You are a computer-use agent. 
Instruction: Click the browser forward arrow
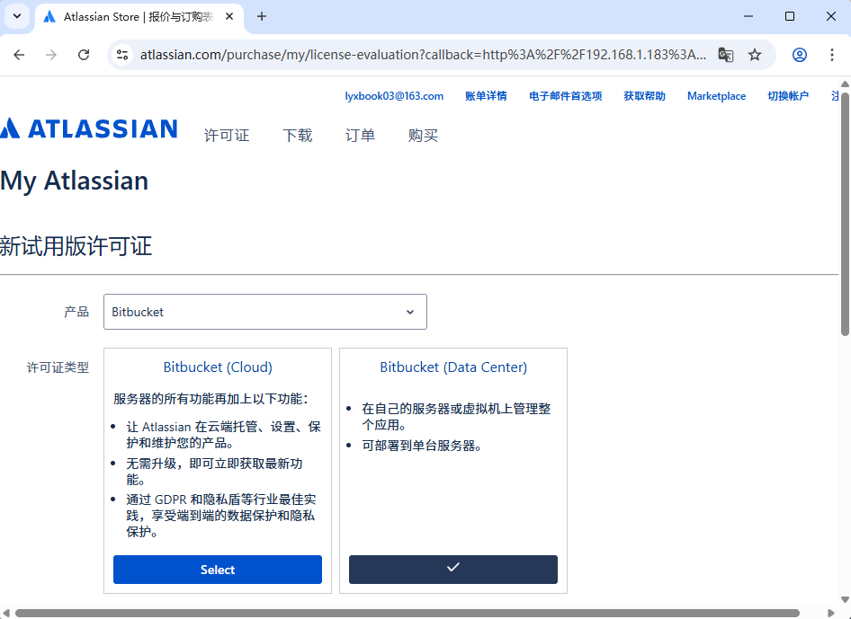click(x=51, y=55)
